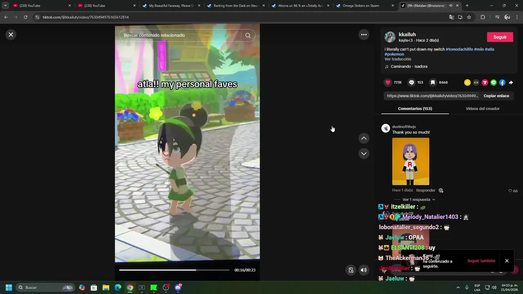Viewport: 523px width, 294px height.
Task: Open Chrome profile avatar
Action: pyautogui.click(x=507, y=17)
